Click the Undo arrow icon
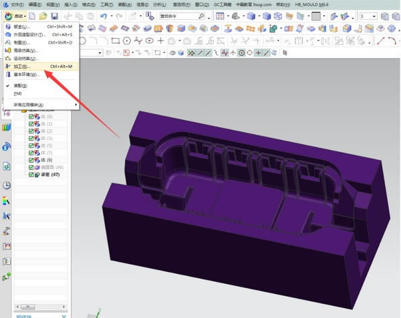 102,15
